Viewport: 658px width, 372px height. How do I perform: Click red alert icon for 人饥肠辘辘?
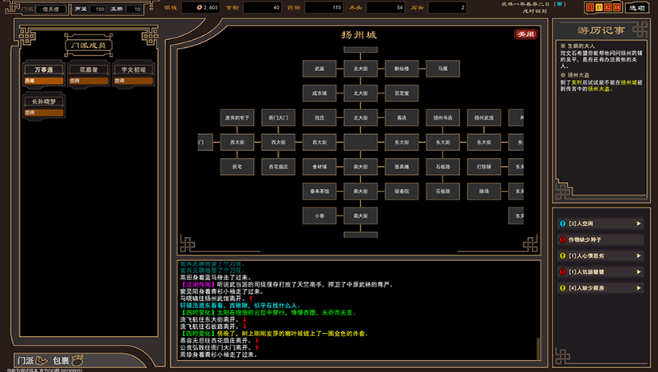tap(562, 271)
